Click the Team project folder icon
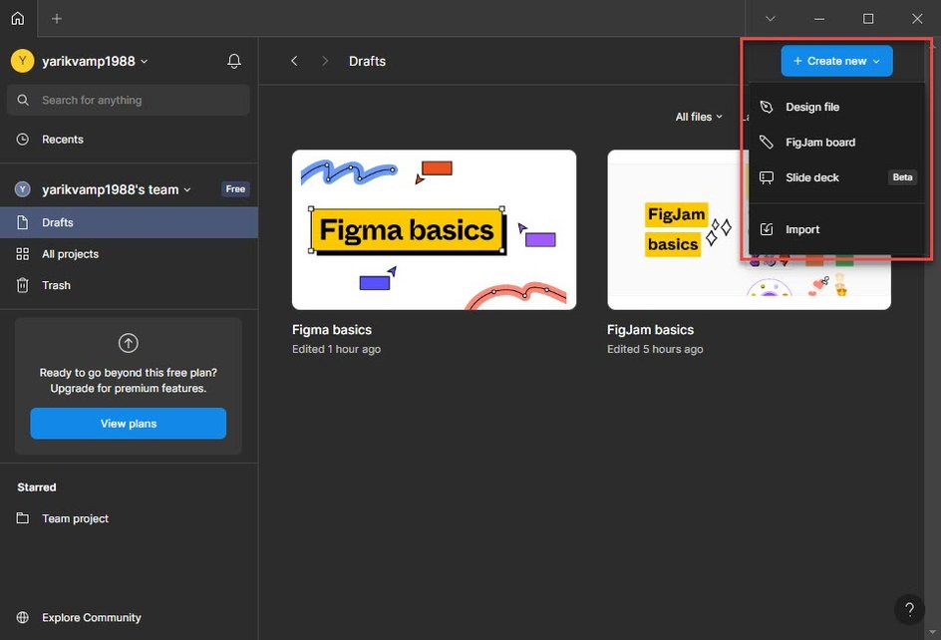Screen dimensions: 941x640 (22, 518)
